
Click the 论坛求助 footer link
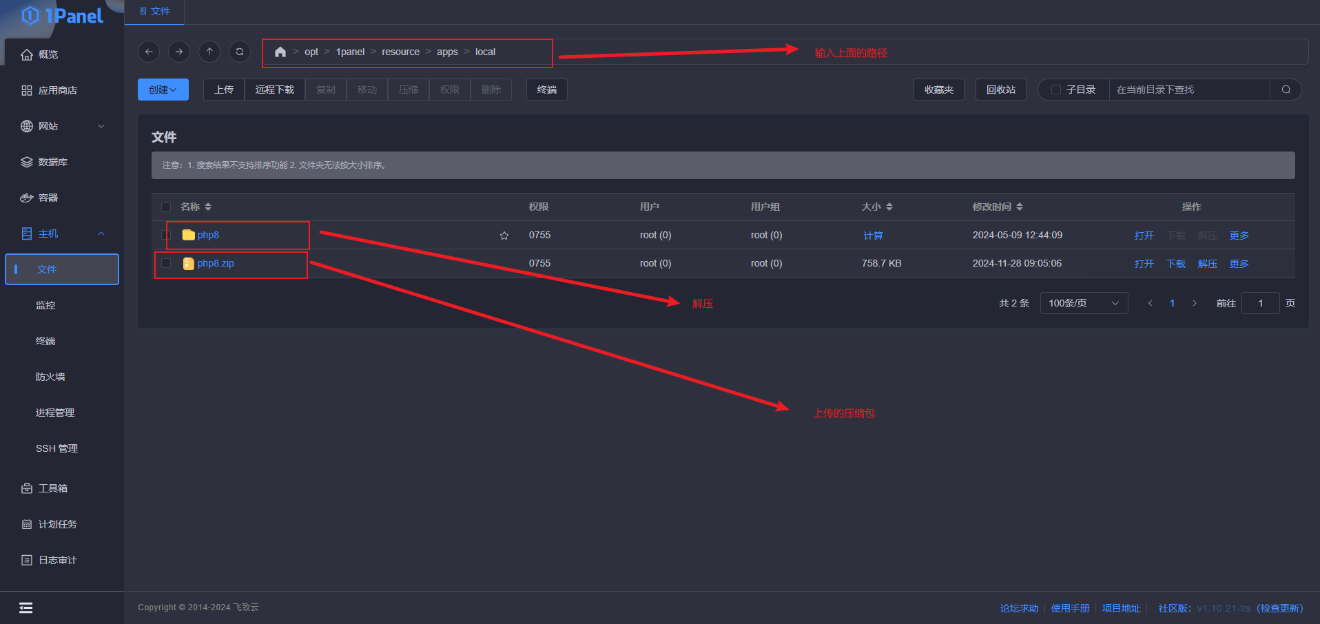click(x=1019, y=608)
